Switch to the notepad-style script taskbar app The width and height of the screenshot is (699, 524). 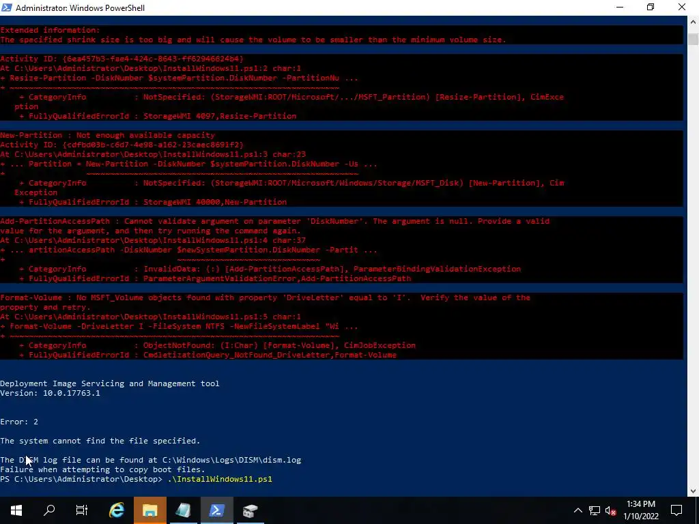pos(183,510)
